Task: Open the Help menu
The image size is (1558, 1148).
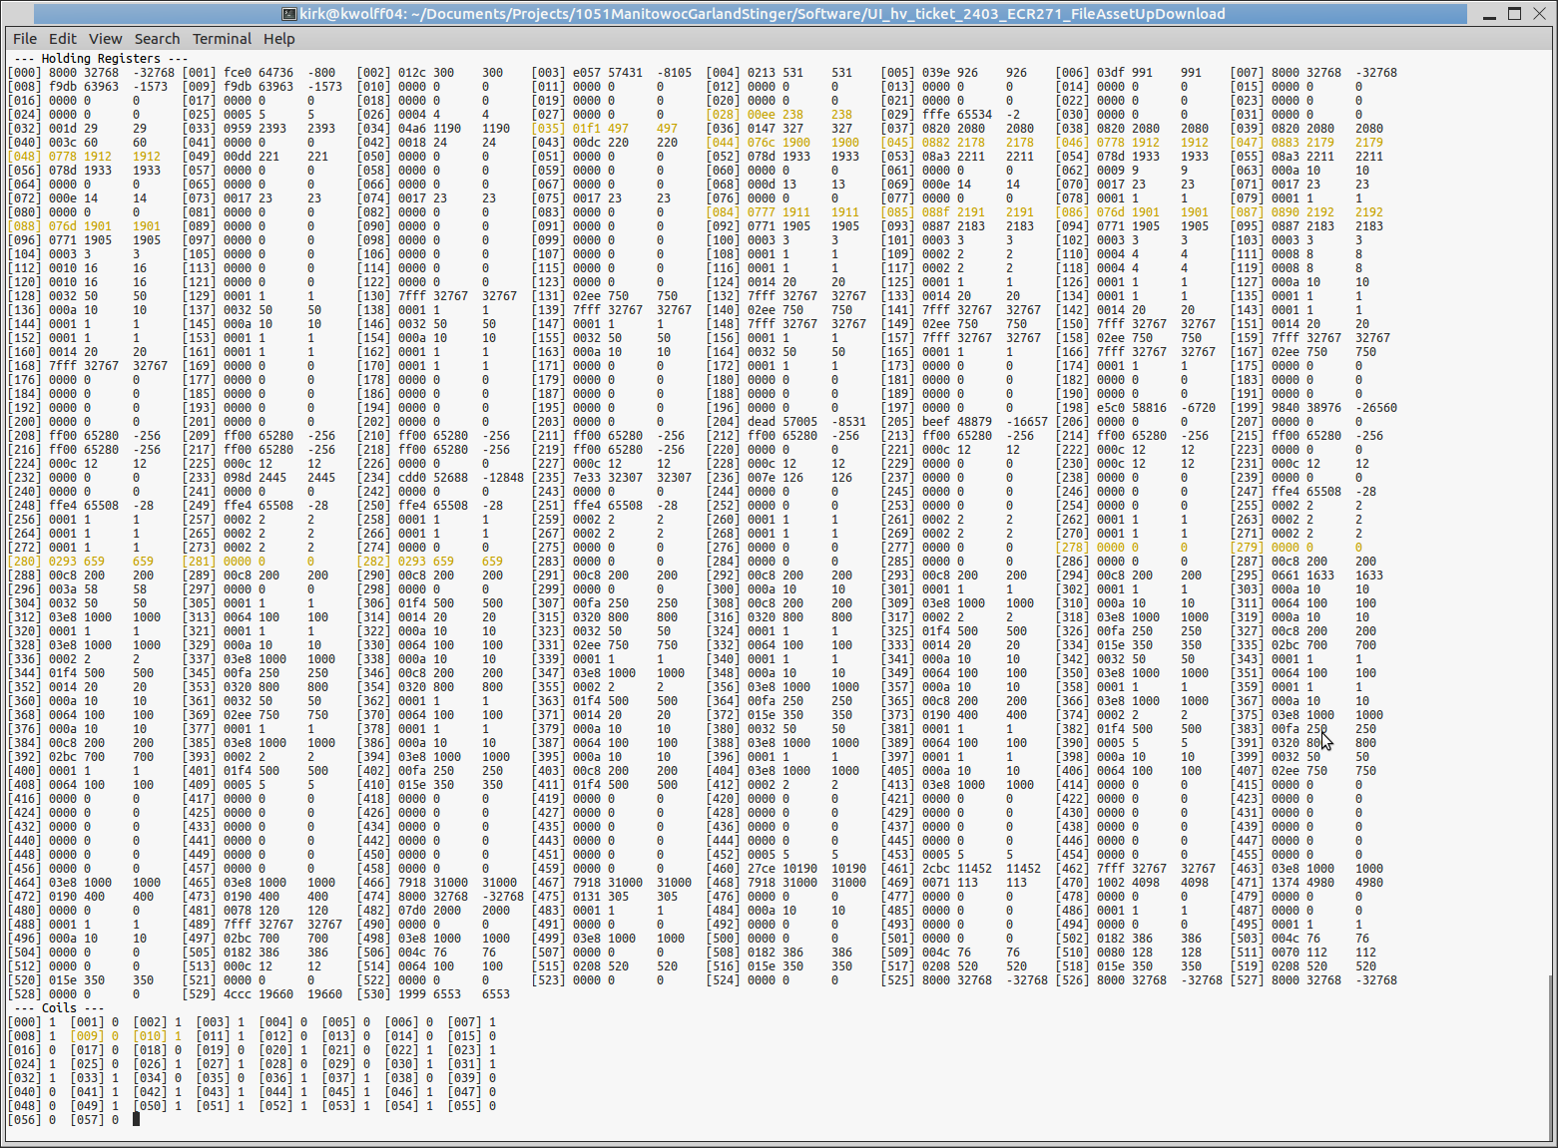Action: [279, 39]
